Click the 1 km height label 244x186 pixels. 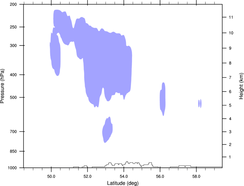point(230,157)
